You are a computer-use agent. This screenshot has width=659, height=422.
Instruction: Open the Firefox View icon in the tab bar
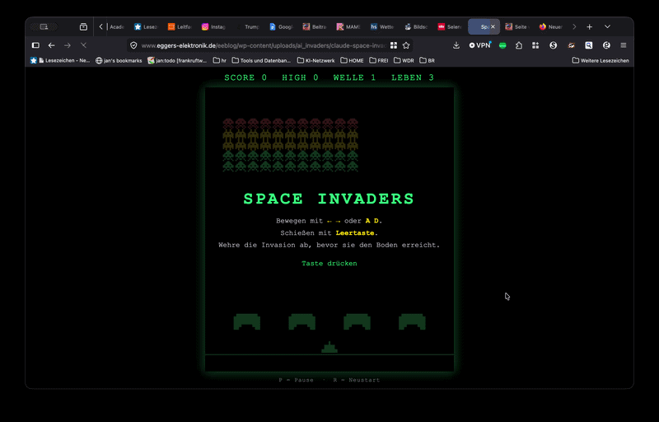click(x=83, y=27)
